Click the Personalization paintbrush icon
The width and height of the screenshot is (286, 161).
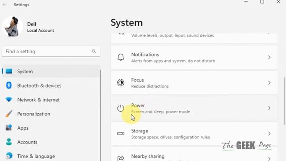9,114
